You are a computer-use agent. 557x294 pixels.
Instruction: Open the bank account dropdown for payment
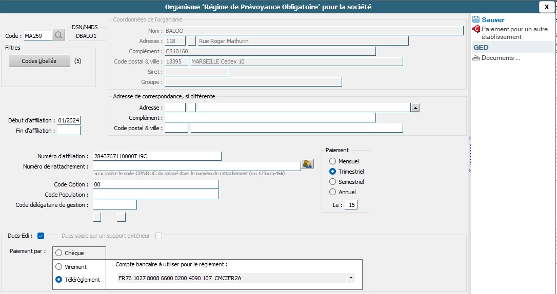click(x=351, y=278)
